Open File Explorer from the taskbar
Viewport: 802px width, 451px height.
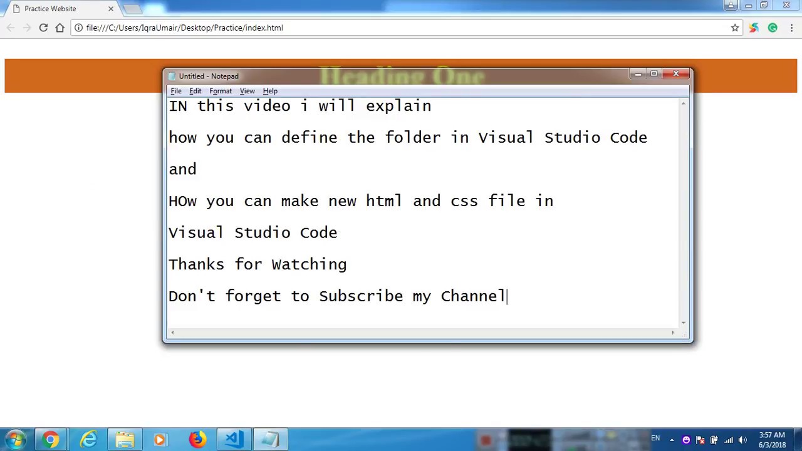click(125, 440)
